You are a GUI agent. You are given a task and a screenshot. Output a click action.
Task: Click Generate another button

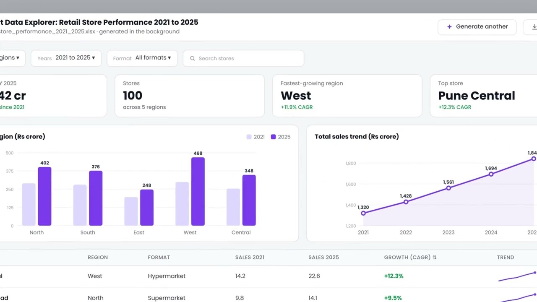(477, 26)
